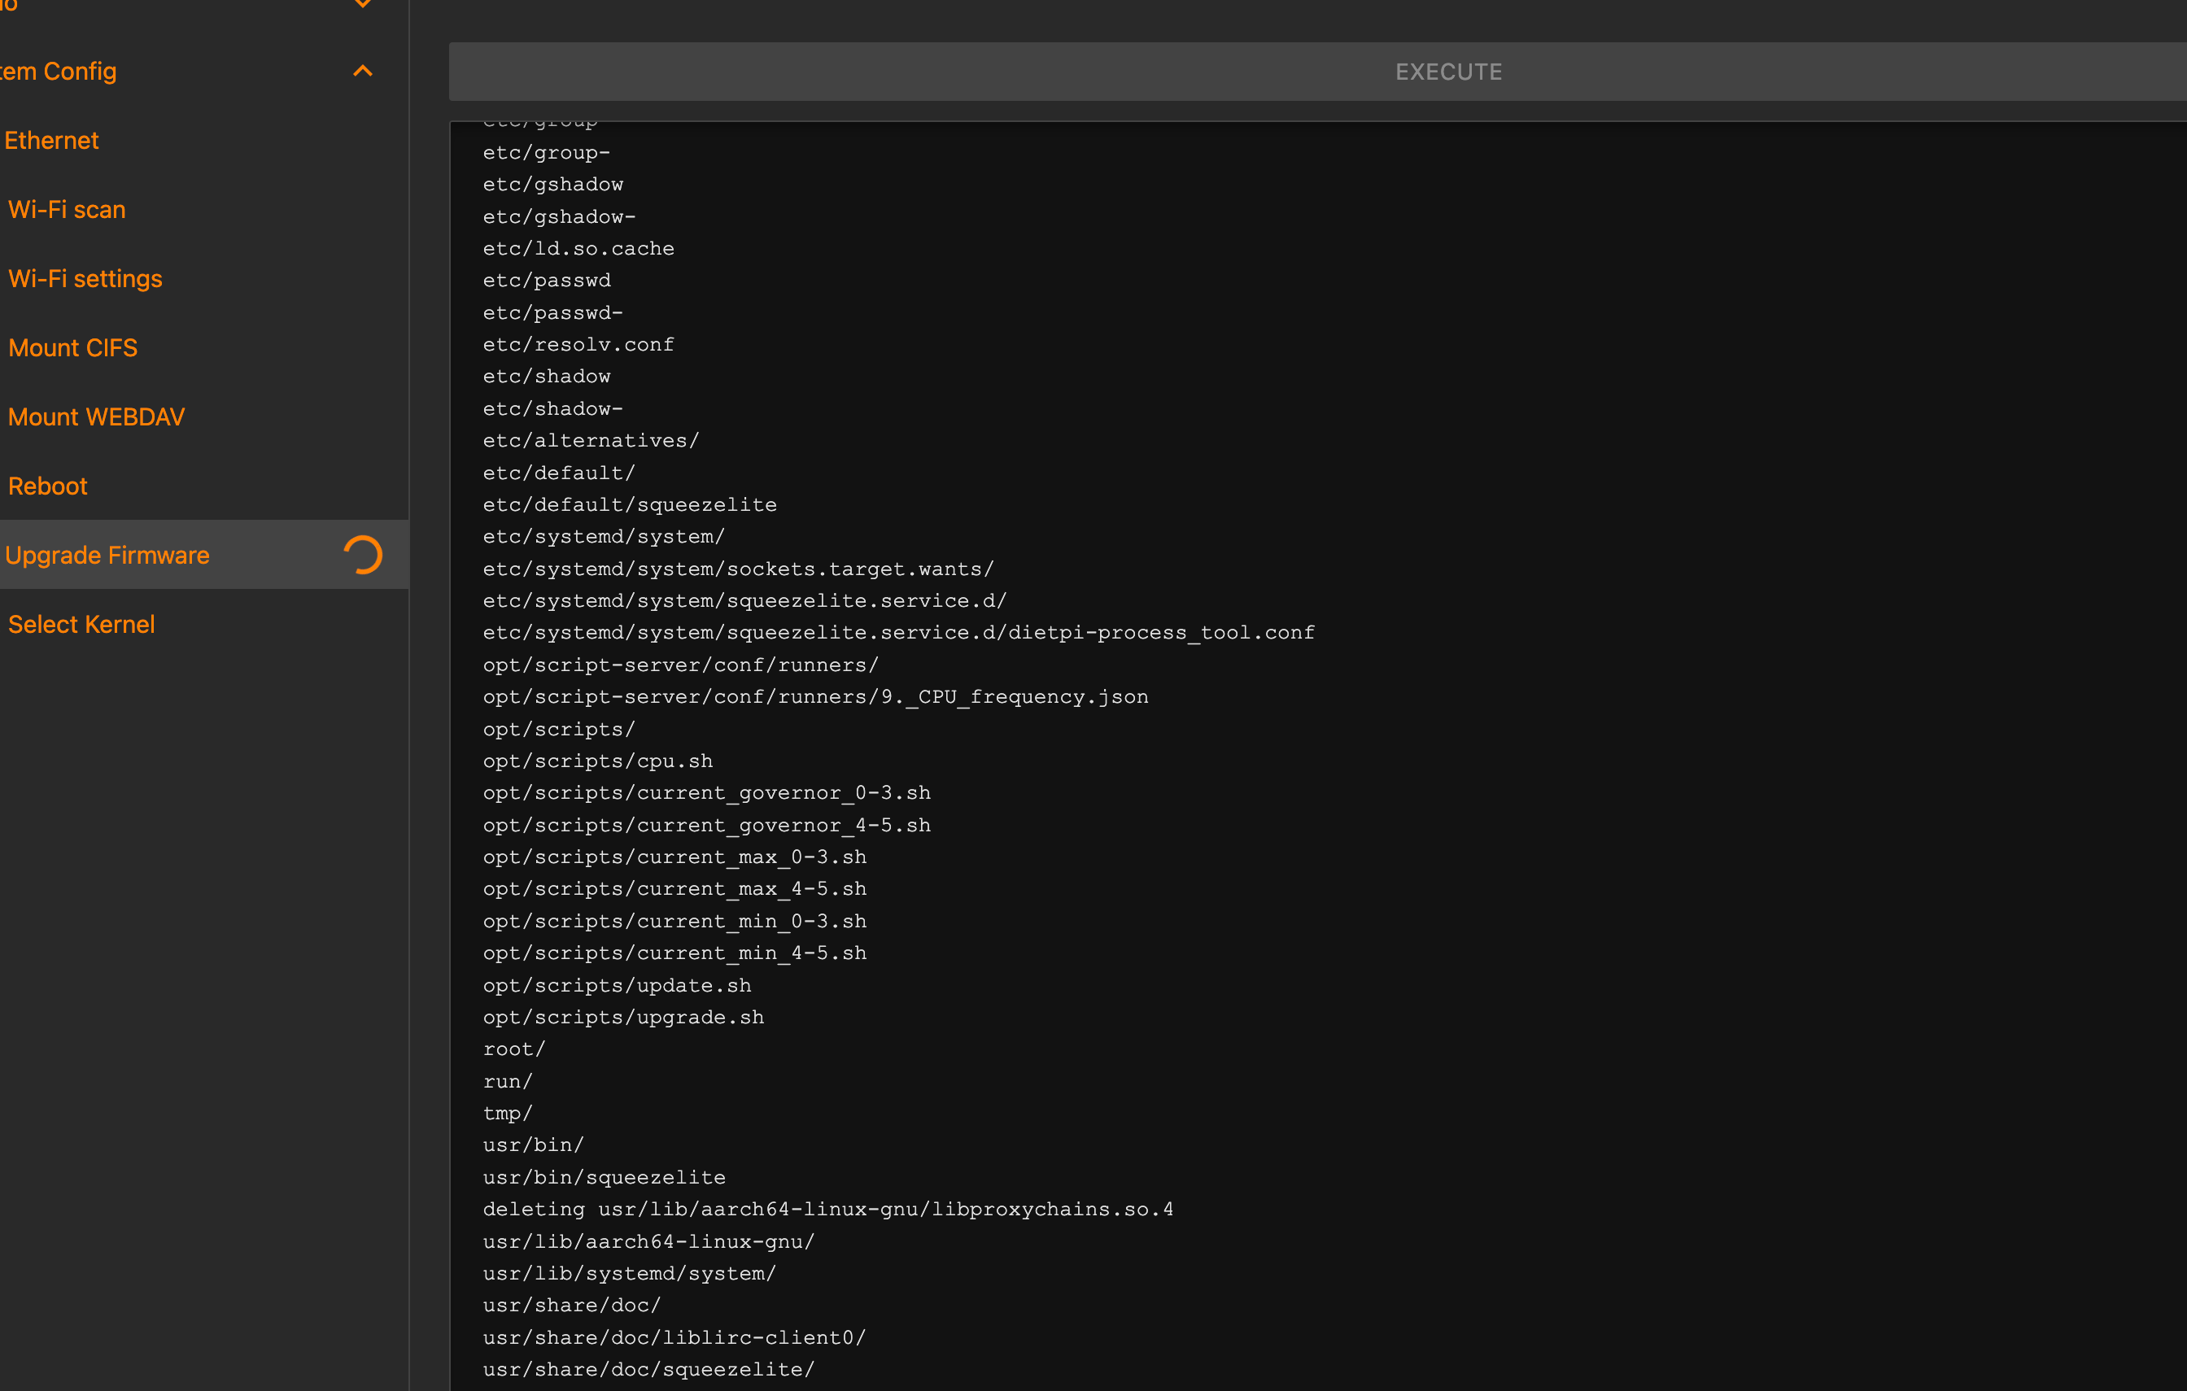The height and width of the screenshot is (1391, 2187).
Task: Click the opt/scripts/upgrade.sh log line
Action: (x=623, y=1017)
